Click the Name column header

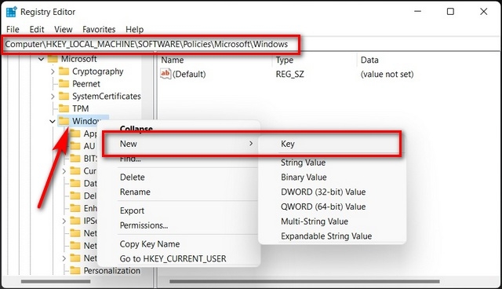pos(173,60)
